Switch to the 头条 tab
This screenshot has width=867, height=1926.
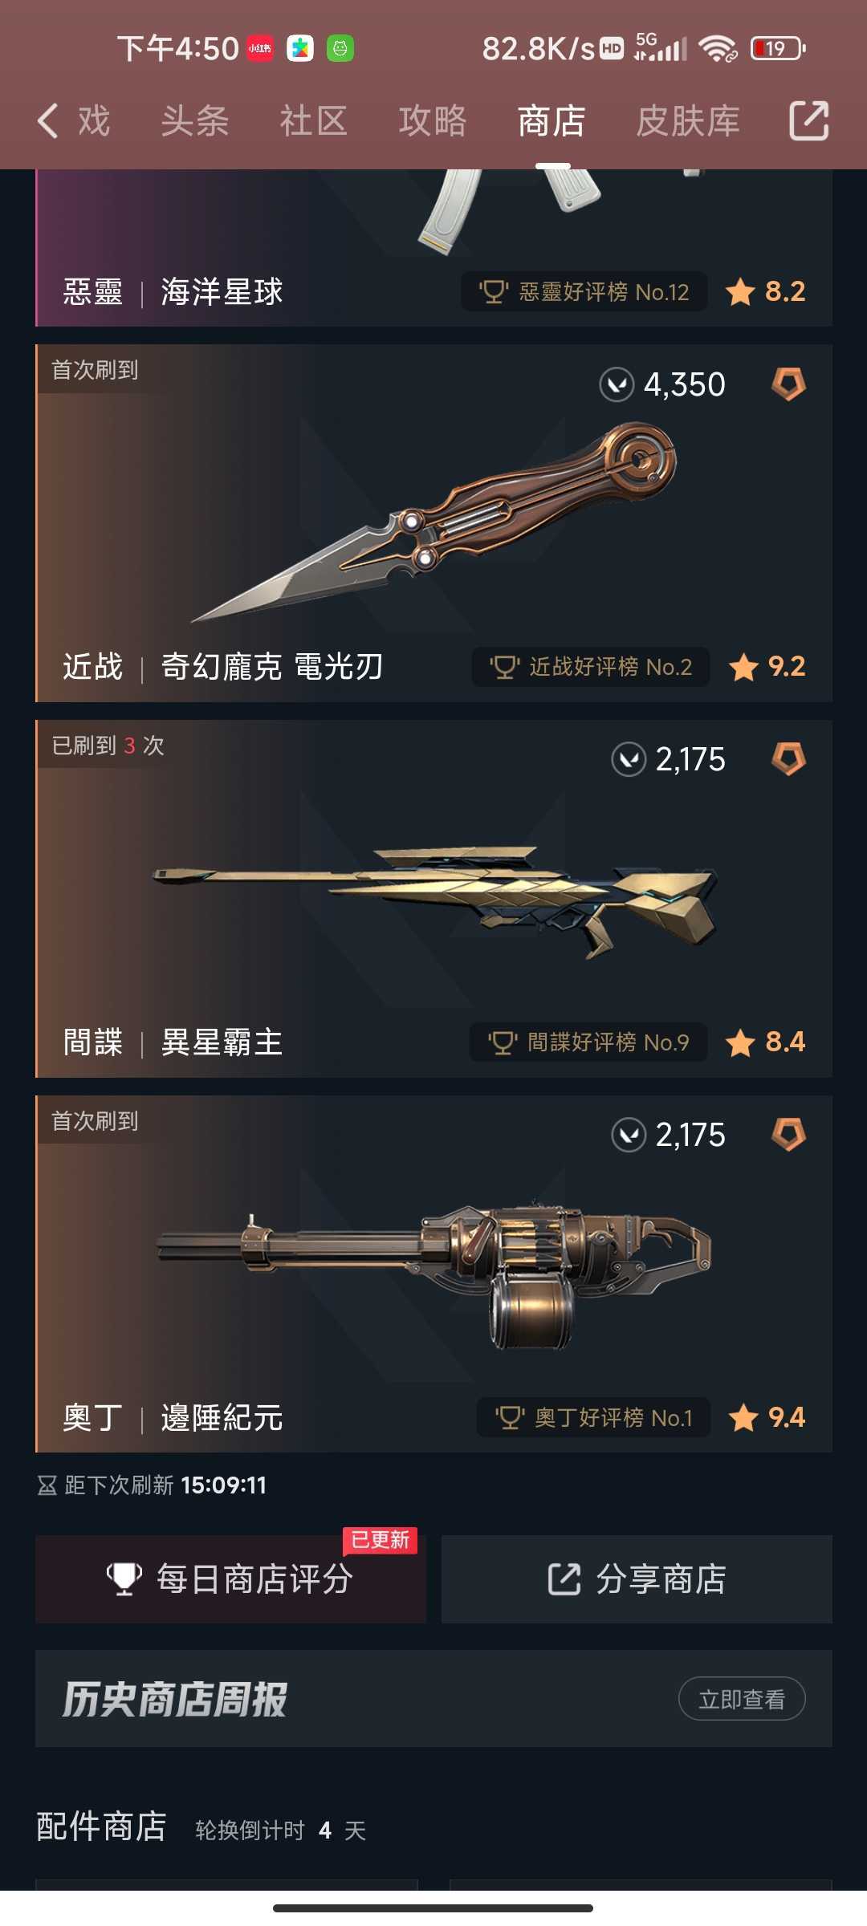click(195, 121)
